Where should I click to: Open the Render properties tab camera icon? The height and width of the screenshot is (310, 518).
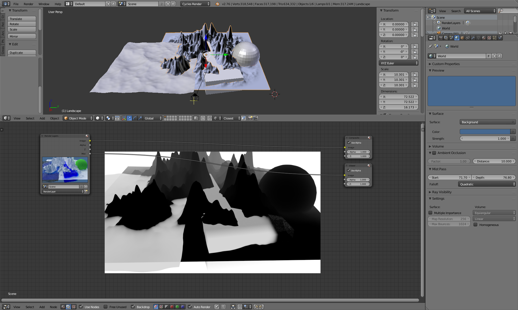(441, 38)
